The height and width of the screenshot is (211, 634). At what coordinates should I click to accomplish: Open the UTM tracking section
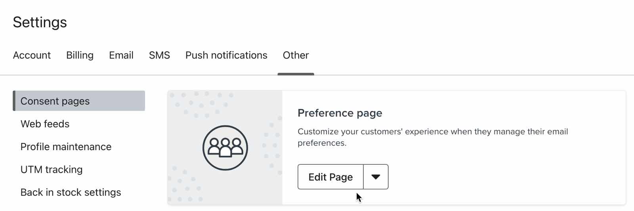click(52, 170)
